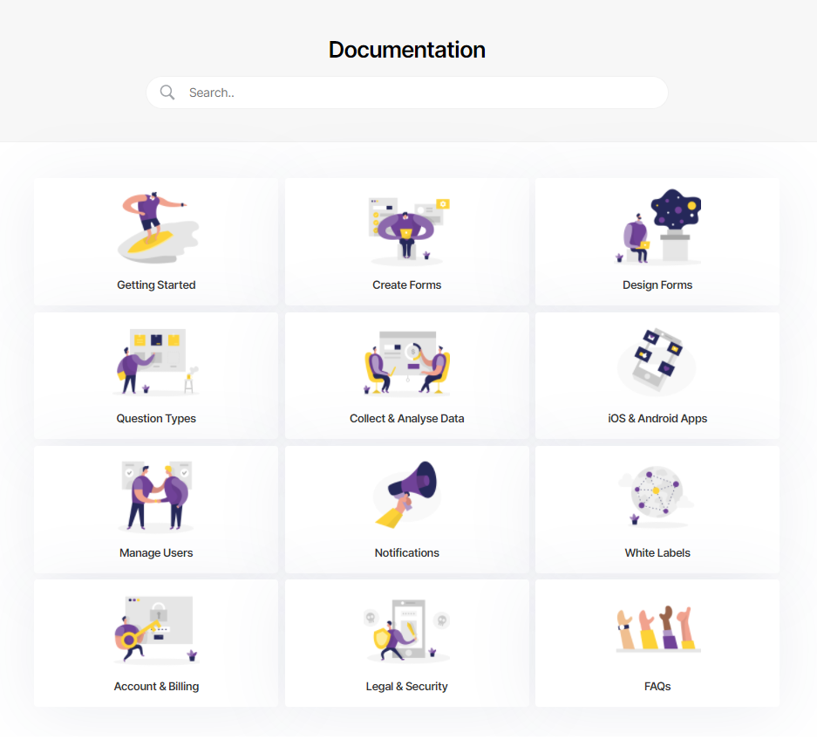
Task: Click the Legal & Security shield illustration
Action: [x=407, y=630]
